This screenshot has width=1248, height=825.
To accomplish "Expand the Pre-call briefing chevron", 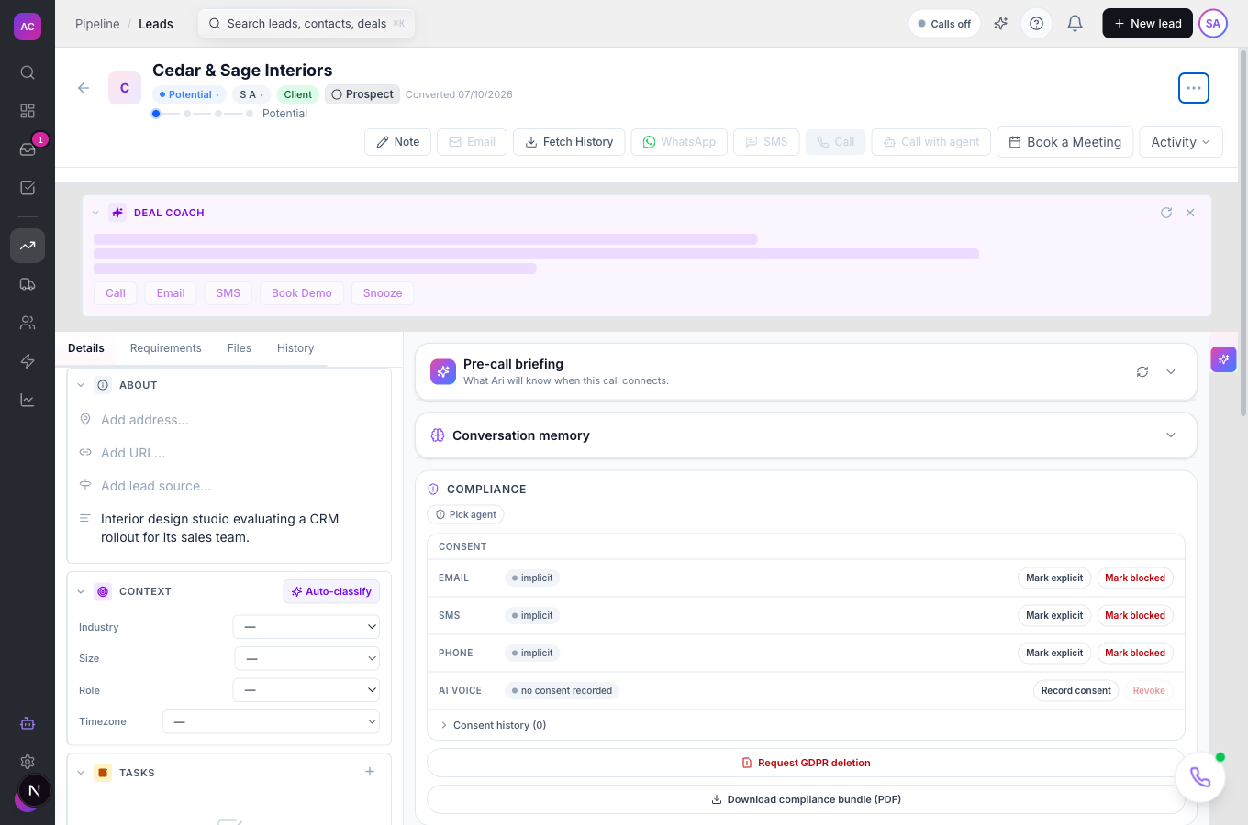I will 1171,371.
